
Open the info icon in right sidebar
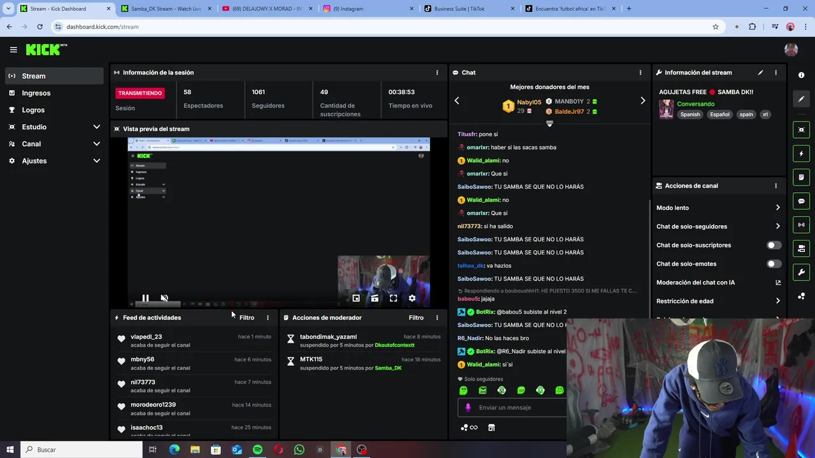(801, 75)
